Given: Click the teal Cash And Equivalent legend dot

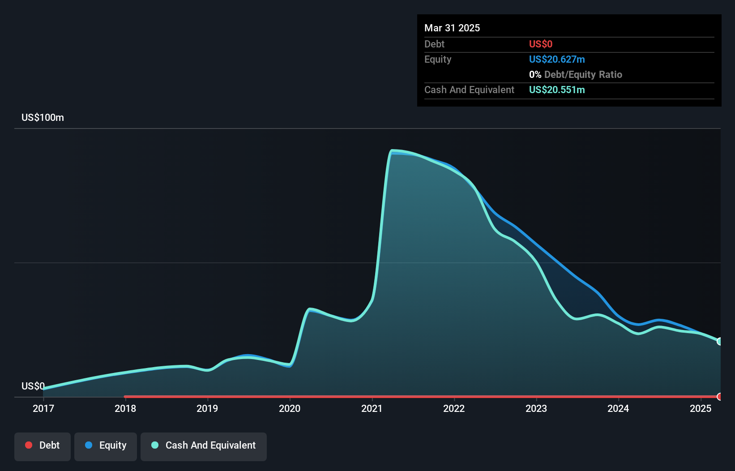Looking at the screenshot, I should [154, 445].
